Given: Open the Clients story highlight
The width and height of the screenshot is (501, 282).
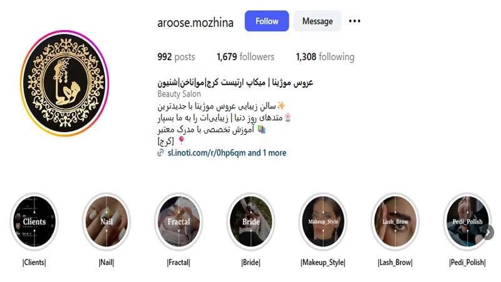Looking at the screenshot, I should pos(34,222).
